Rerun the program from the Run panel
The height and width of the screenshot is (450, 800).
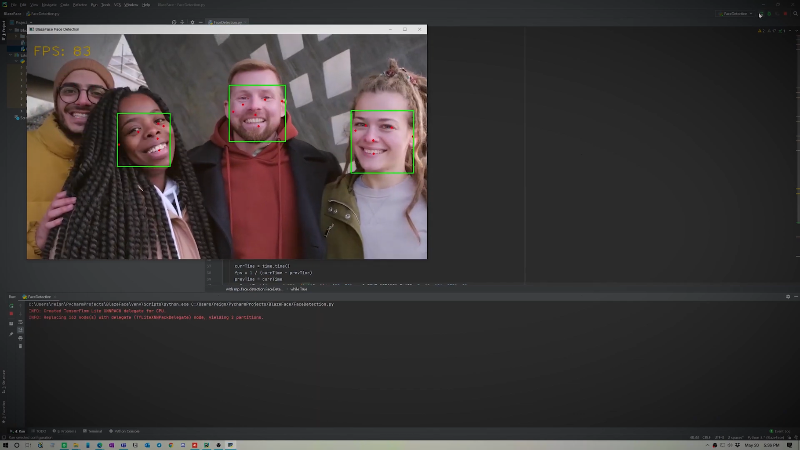point(11,305)
